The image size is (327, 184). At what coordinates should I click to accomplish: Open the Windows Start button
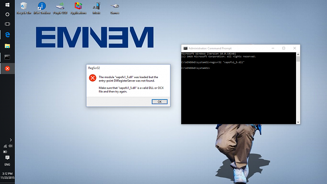point(7,5)
